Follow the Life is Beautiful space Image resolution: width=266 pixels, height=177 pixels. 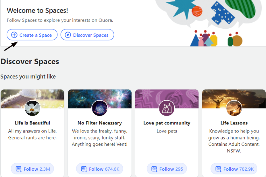(33, 169)
